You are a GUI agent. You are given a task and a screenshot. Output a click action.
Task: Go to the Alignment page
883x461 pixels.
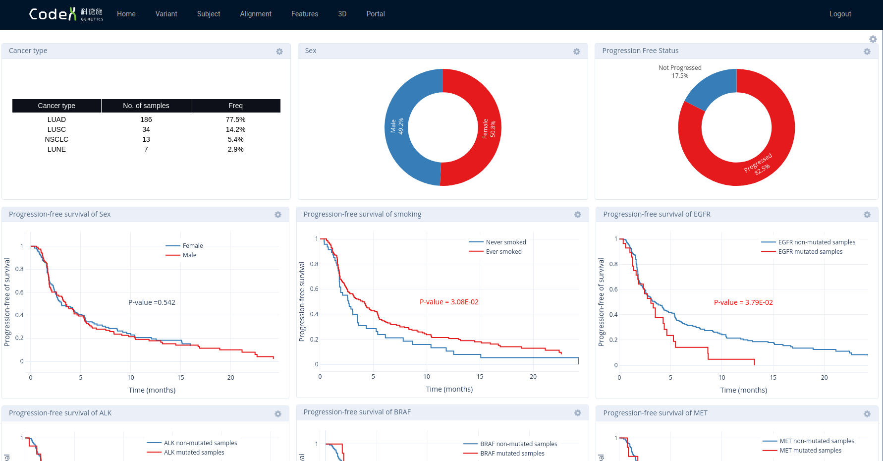255,14
